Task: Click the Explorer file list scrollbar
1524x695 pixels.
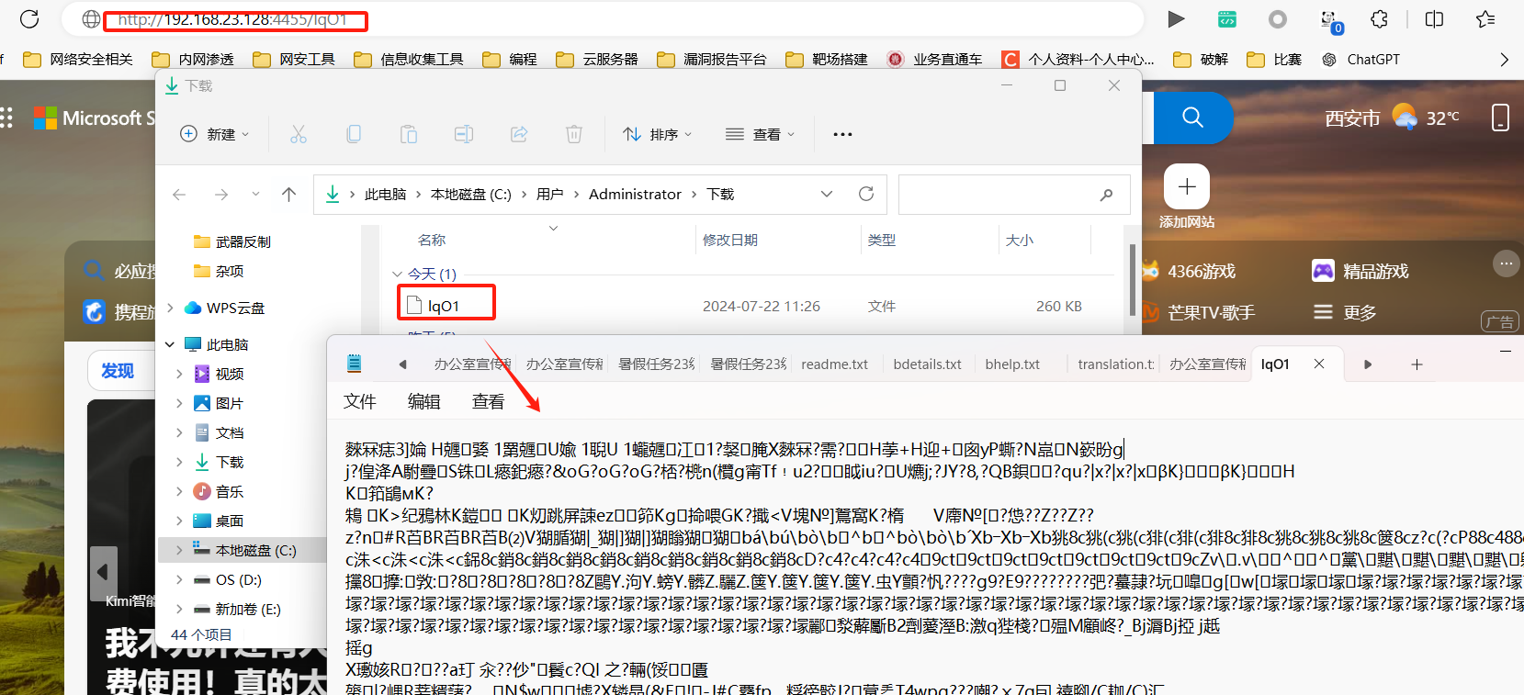Action: [x=1132, y=280]
